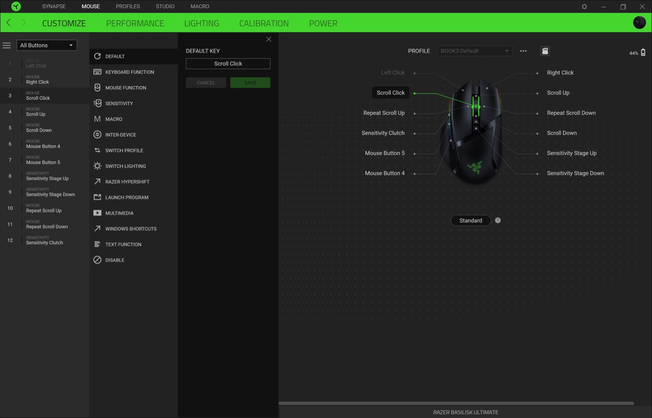
Task: Close the Default Key panel
Action: coord(269,39)
